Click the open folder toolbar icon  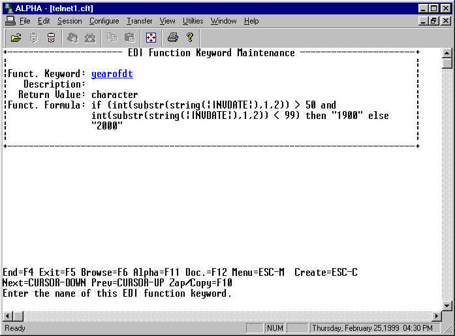tap(16, 37)
